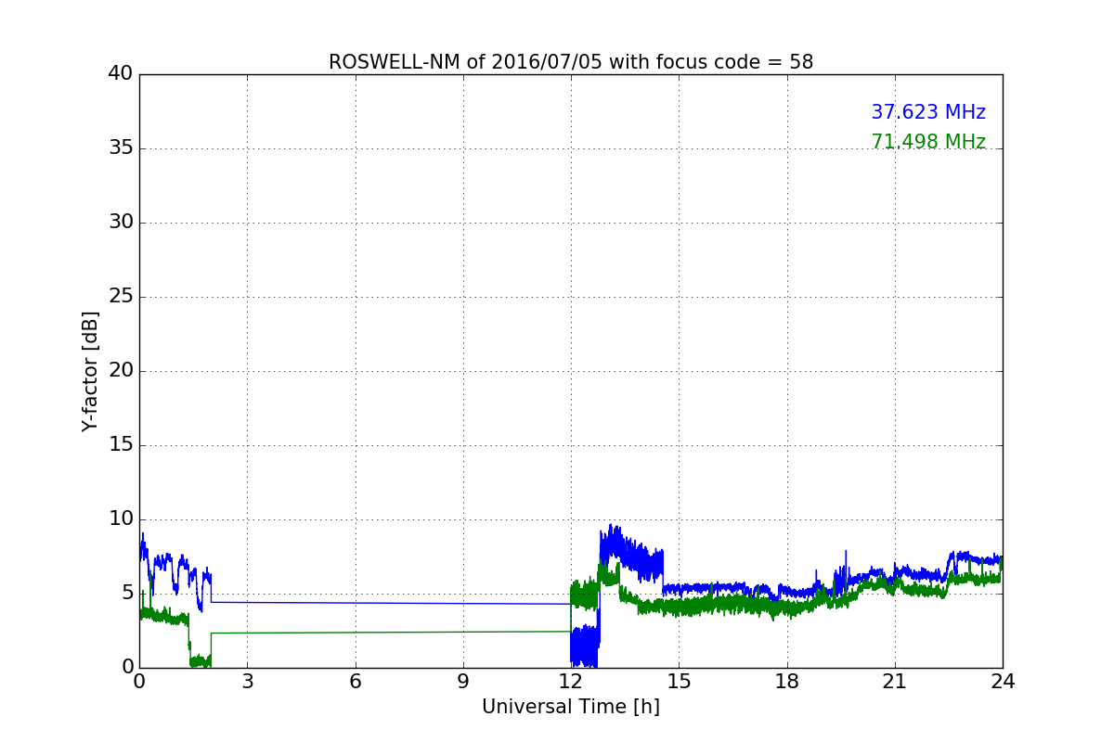Click x-axis tick label 12
Screen dimensions: 1114x742
[x=571, y=681]
